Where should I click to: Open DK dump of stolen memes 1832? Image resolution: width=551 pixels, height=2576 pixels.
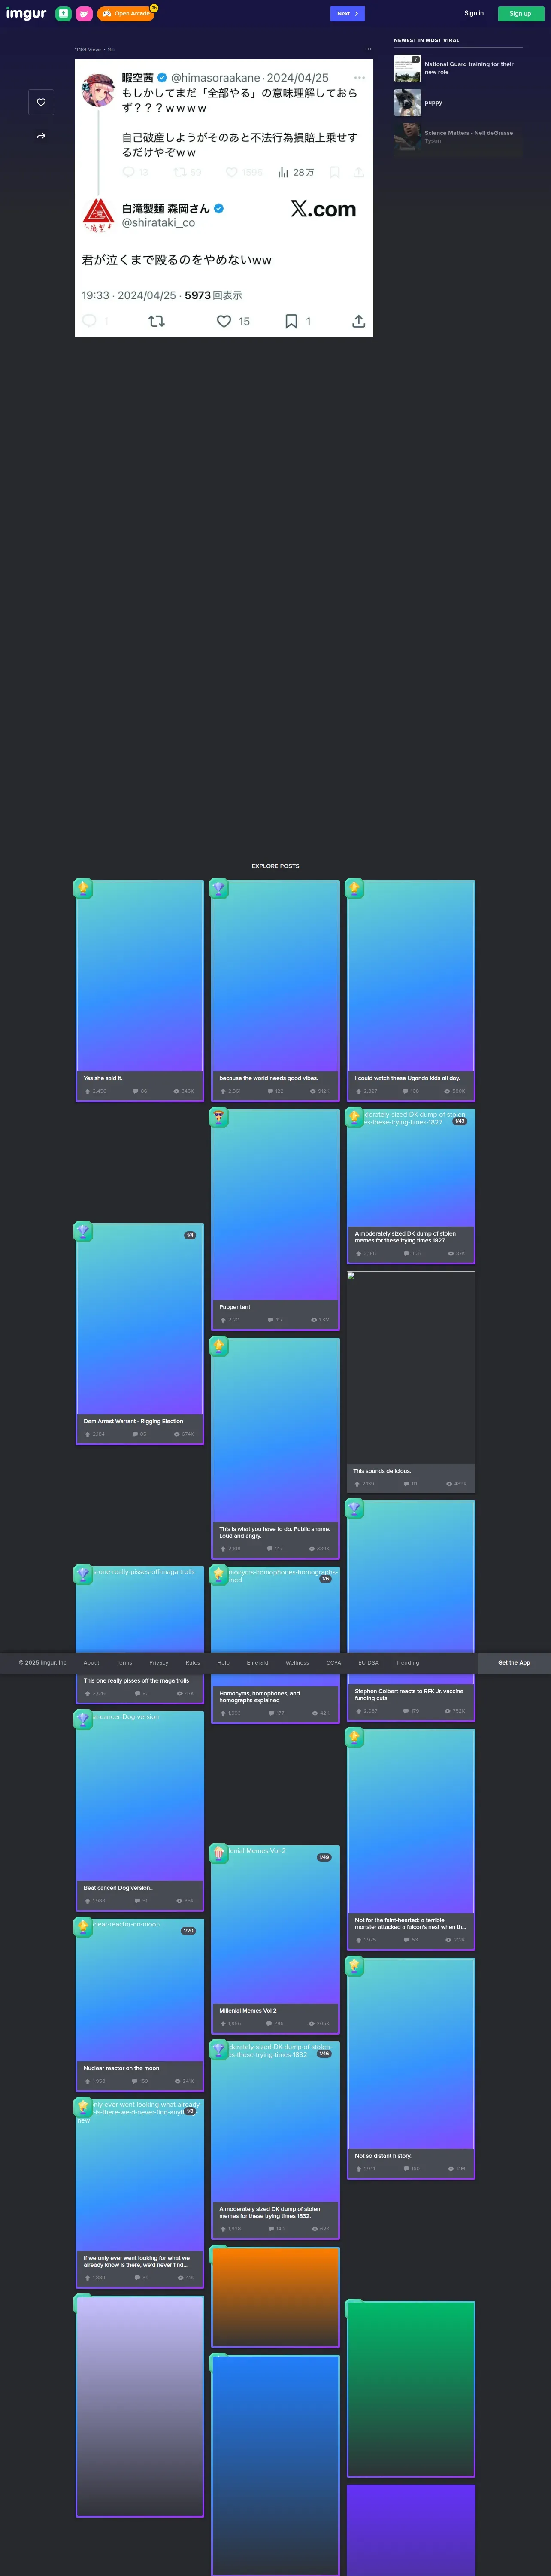[x=275, y=2139]
